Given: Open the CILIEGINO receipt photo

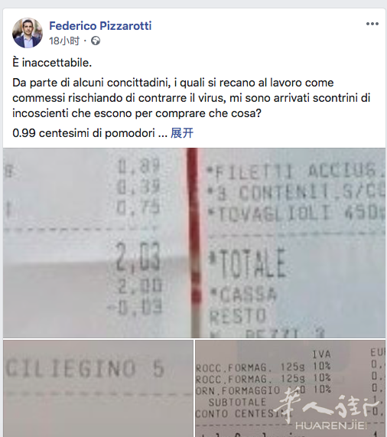Looking at the screenshot, I should click(98, 388).
